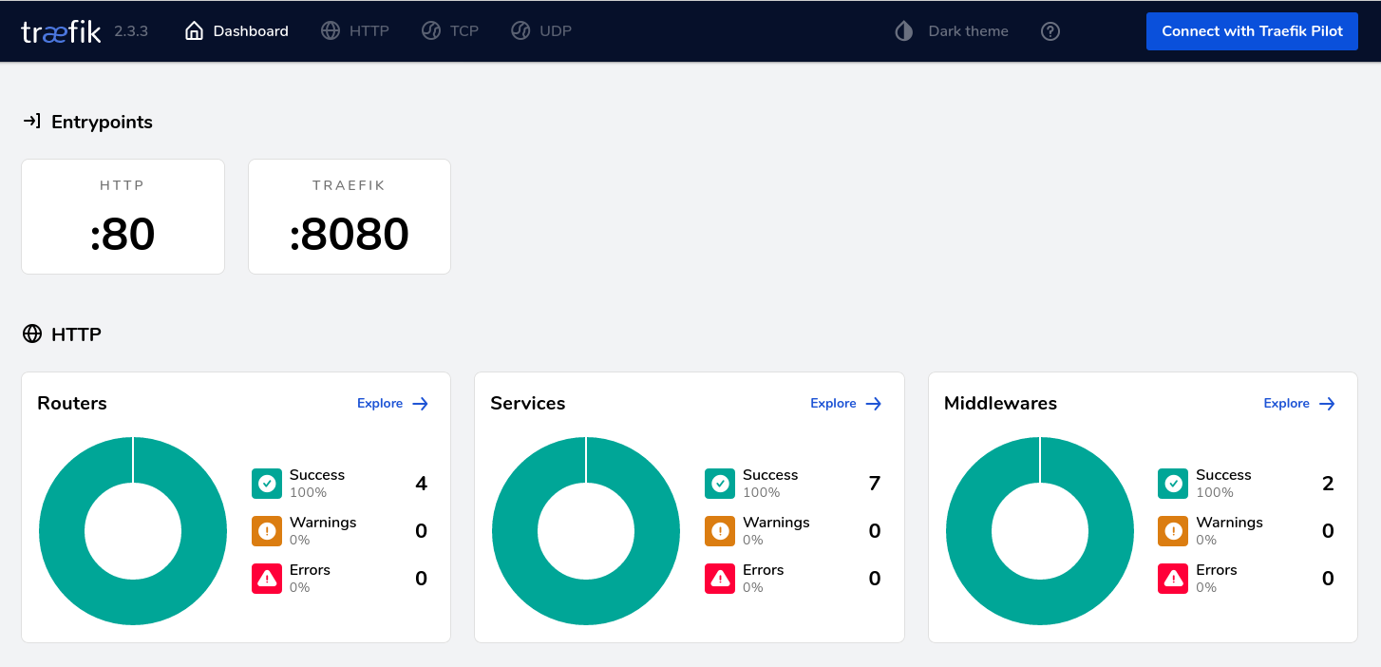This screenshot has width=1381, height=667.
Task: Open the Dashboard tab
Action: tap(236, 30)
